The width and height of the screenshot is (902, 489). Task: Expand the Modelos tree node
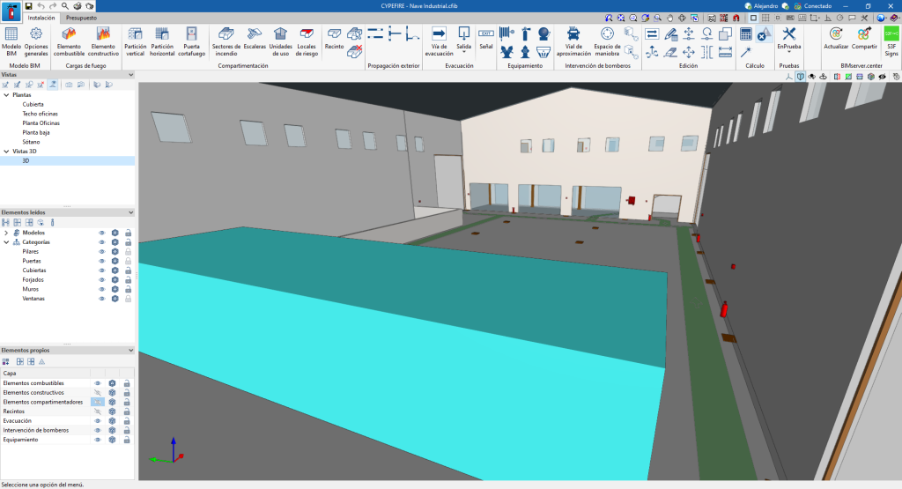click(6, 233)
